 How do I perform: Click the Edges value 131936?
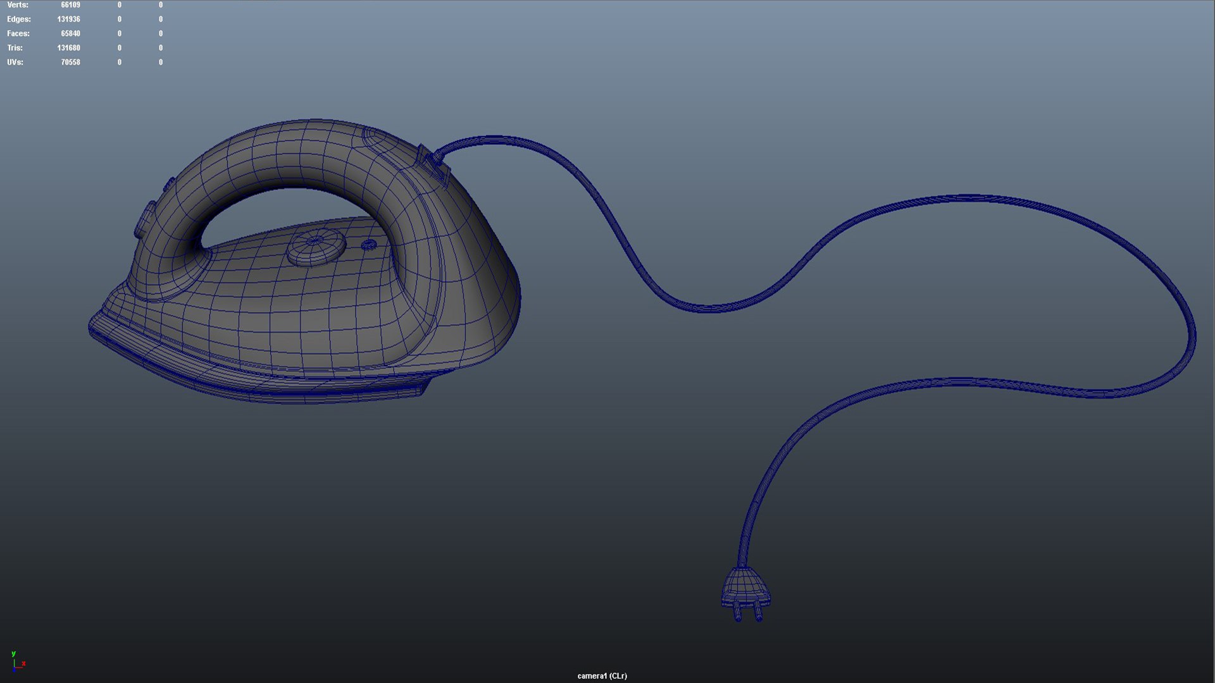(x=68, y=20)
